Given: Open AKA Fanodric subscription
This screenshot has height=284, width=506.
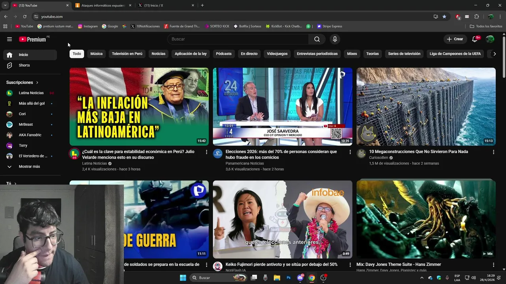Looking at the screenshot, I should tap(30, 135).
